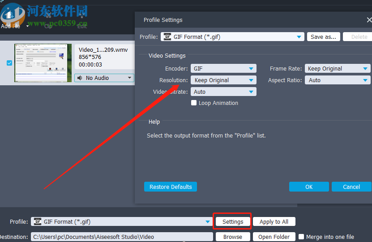Open the Frame Rate dropdown
This screenshot has height=242, width=372.
[x=338, y=69]
